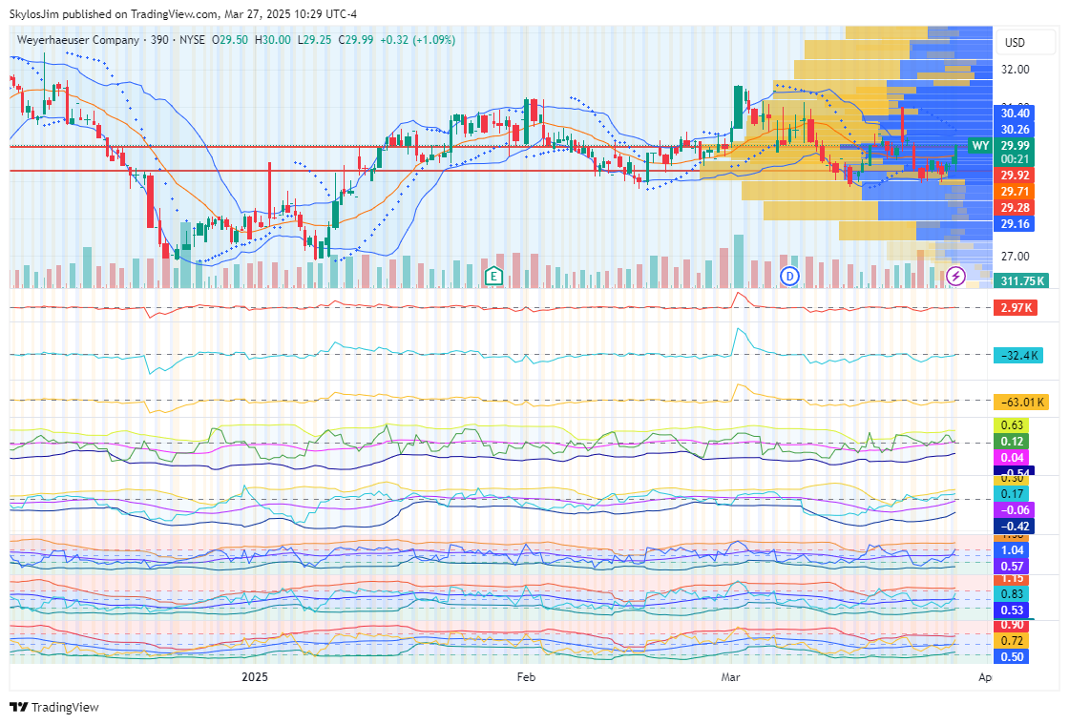The width and height of the screenshot is (1069, 724).
Task: Click the Feb label on time axis
Action: 526,677
